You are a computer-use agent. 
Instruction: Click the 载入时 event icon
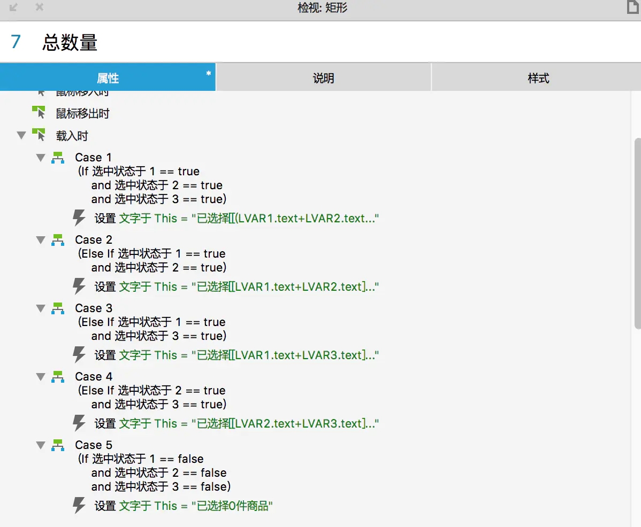click(39, 135)
